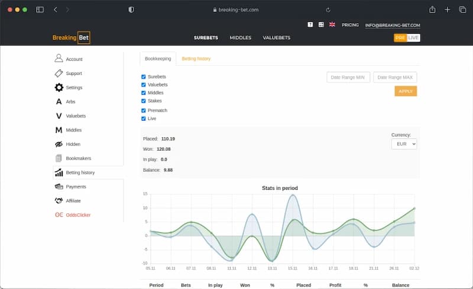Viewport: 473px width, 289px height.
Task: Switch to the LIVE mode toggle
Action: coord(413,38)
